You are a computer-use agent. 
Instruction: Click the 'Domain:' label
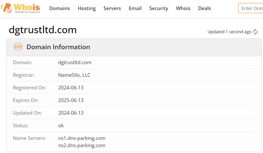(x=22, y=62)
